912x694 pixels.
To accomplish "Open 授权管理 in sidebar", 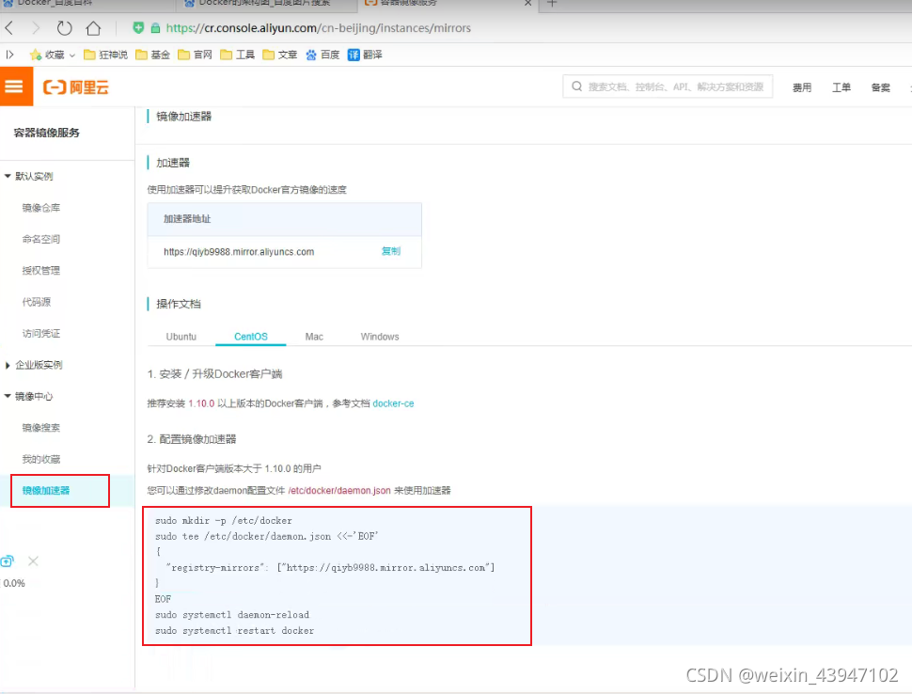I will pyautogui.click(x=40, y=271).
